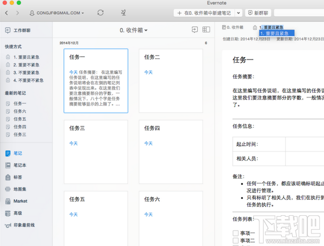Open recent note 任务六 in sidebar
This screenshot has width=324, height=246.
(x=20, y=111)
